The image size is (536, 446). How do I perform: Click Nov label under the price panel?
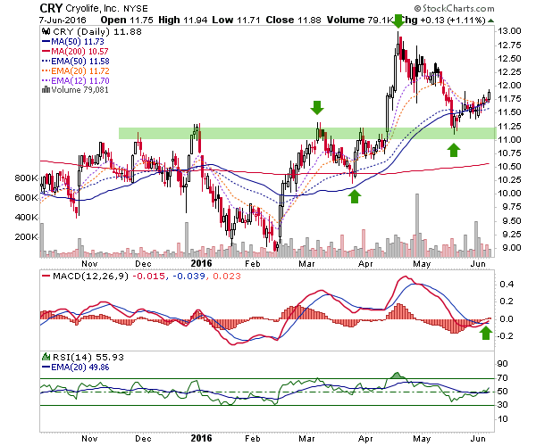(x=89, y=264)
